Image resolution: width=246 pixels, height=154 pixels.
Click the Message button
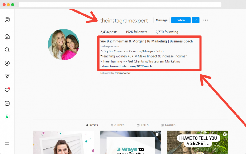click(161, 20)
